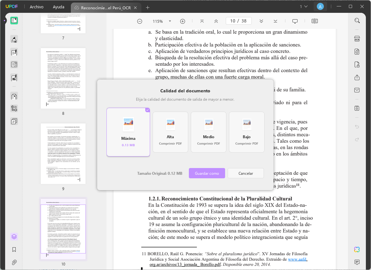Open the Convert PDF icon
The image size is (371, 270).
(357, 52)
